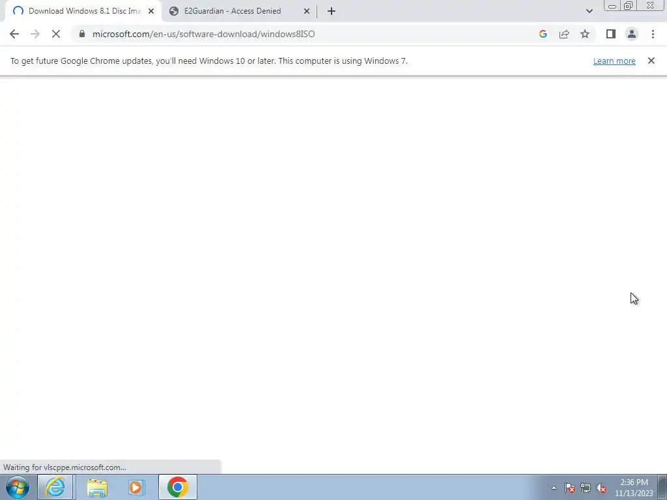
Task: Click the Show desktop strip
Action: click(x=662, y=487)
